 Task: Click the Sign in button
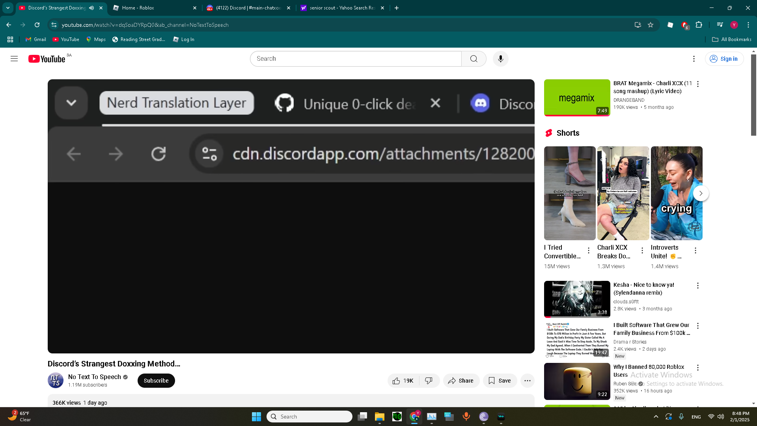724,59
